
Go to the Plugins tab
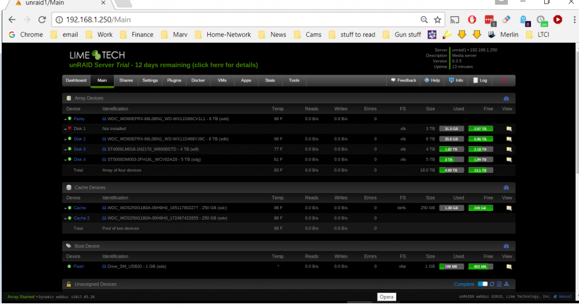pyautogui.click(x=174, y=80)
